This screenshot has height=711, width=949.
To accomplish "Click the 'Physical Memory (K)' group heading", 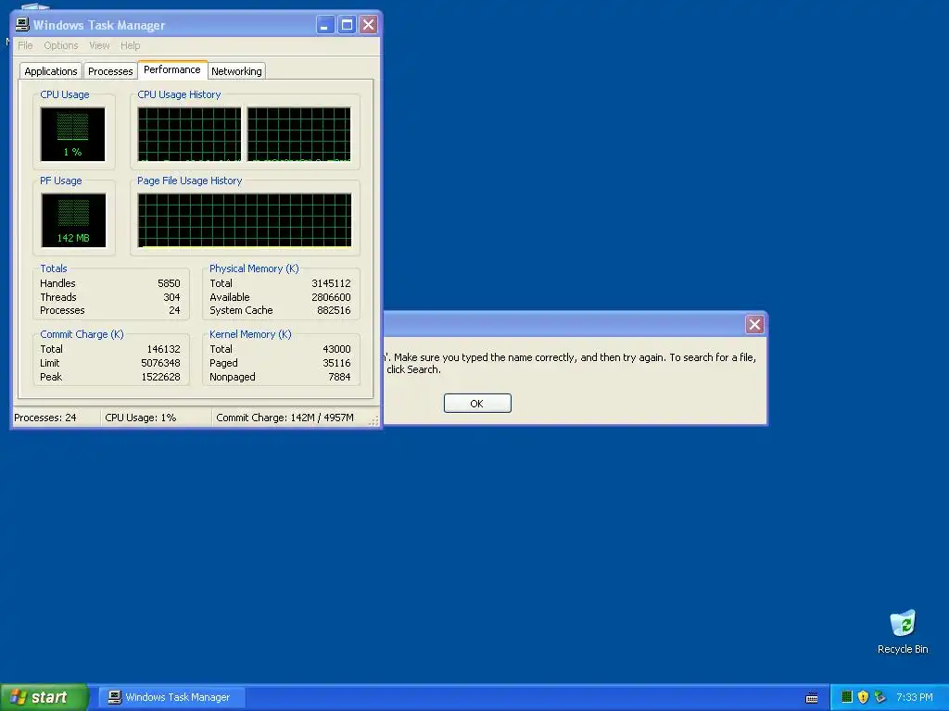I will (254, 268).
